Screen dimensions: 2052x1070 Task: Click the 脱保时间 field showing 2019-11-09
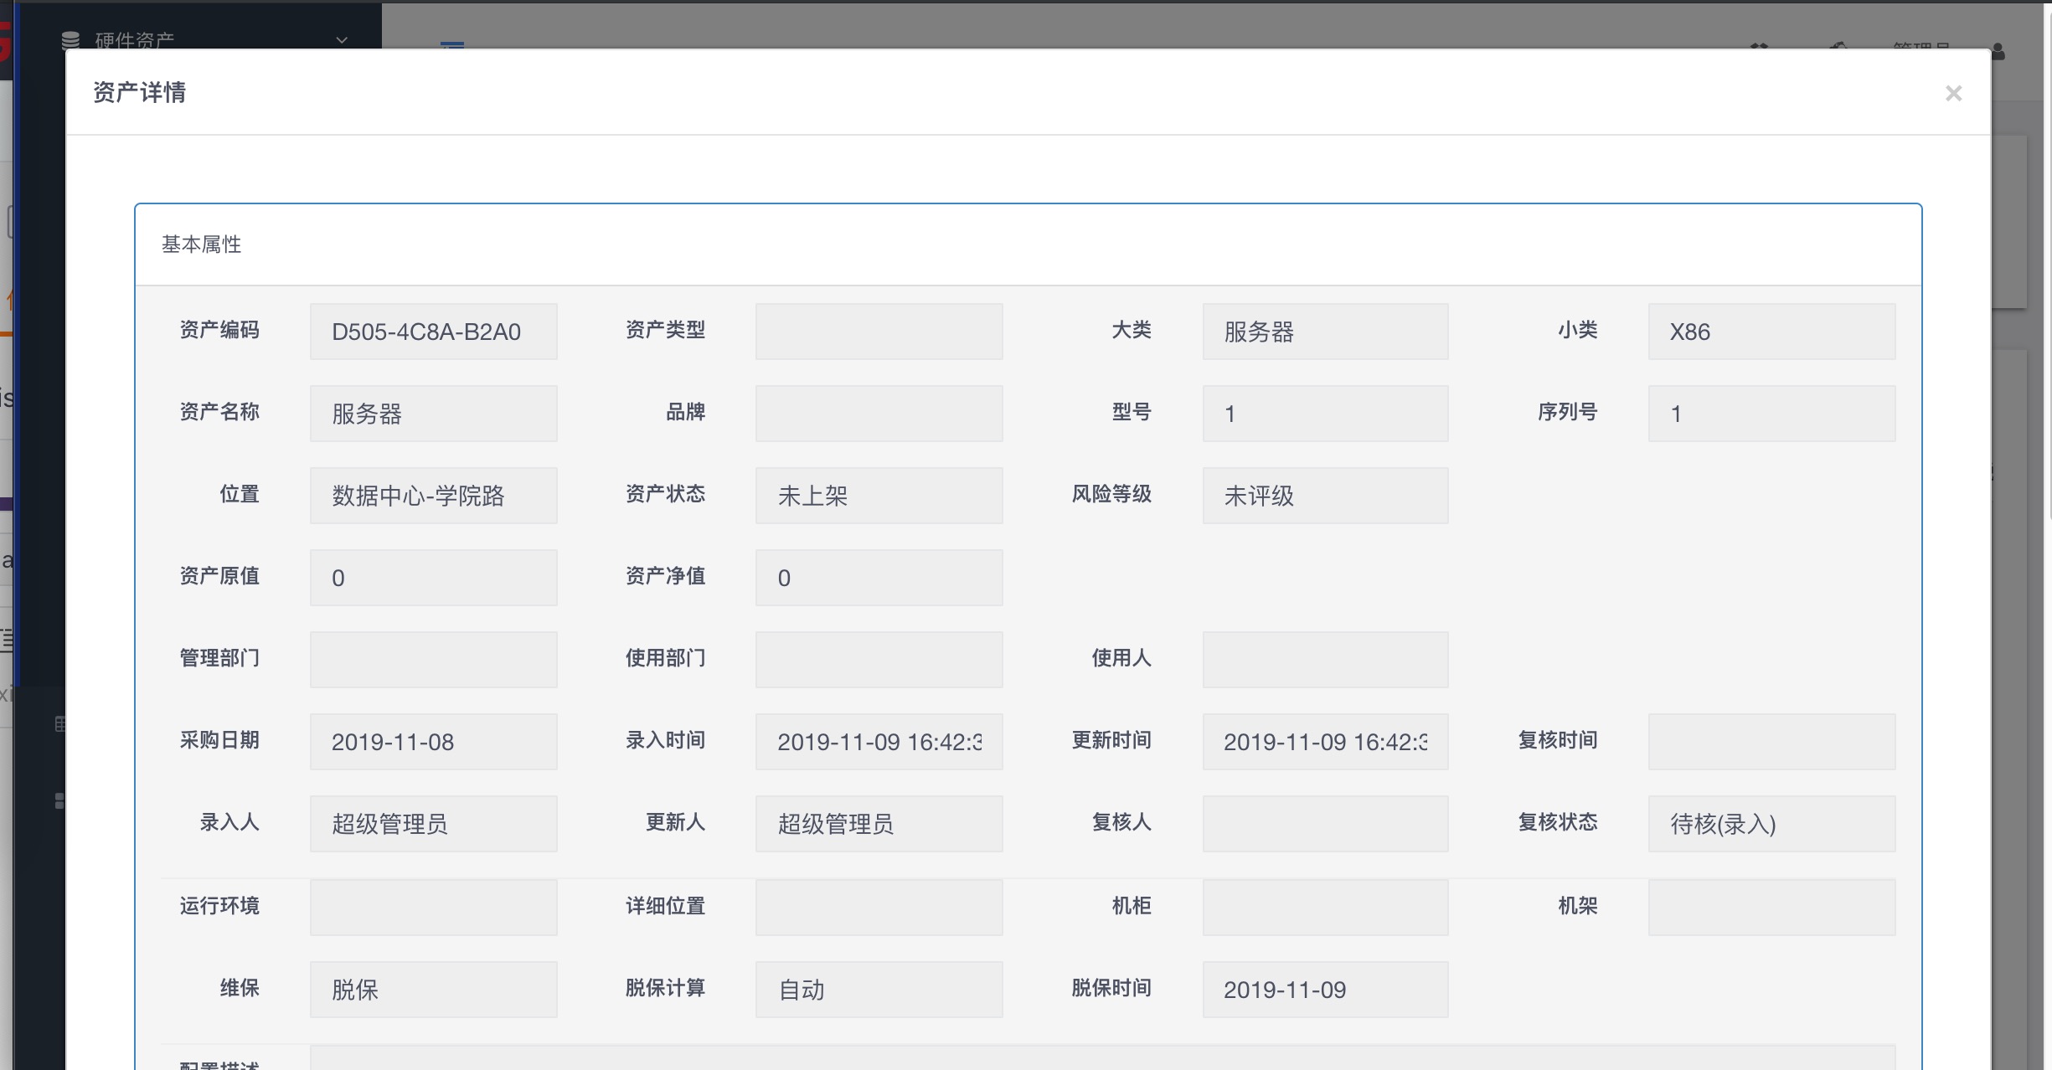coord(1324,990)
